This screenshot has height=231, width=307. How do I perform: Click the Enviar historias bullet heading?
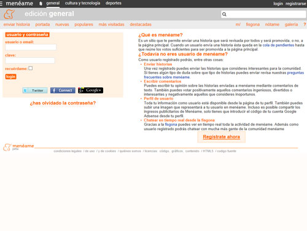pyautogui.click(x=158, y=65)
